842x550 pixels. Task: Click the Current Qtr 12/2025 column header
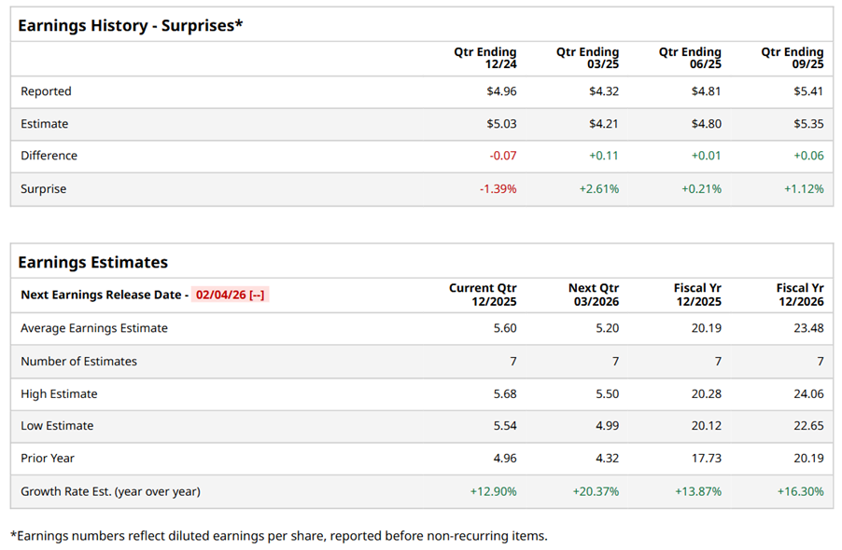pos(483,295)
